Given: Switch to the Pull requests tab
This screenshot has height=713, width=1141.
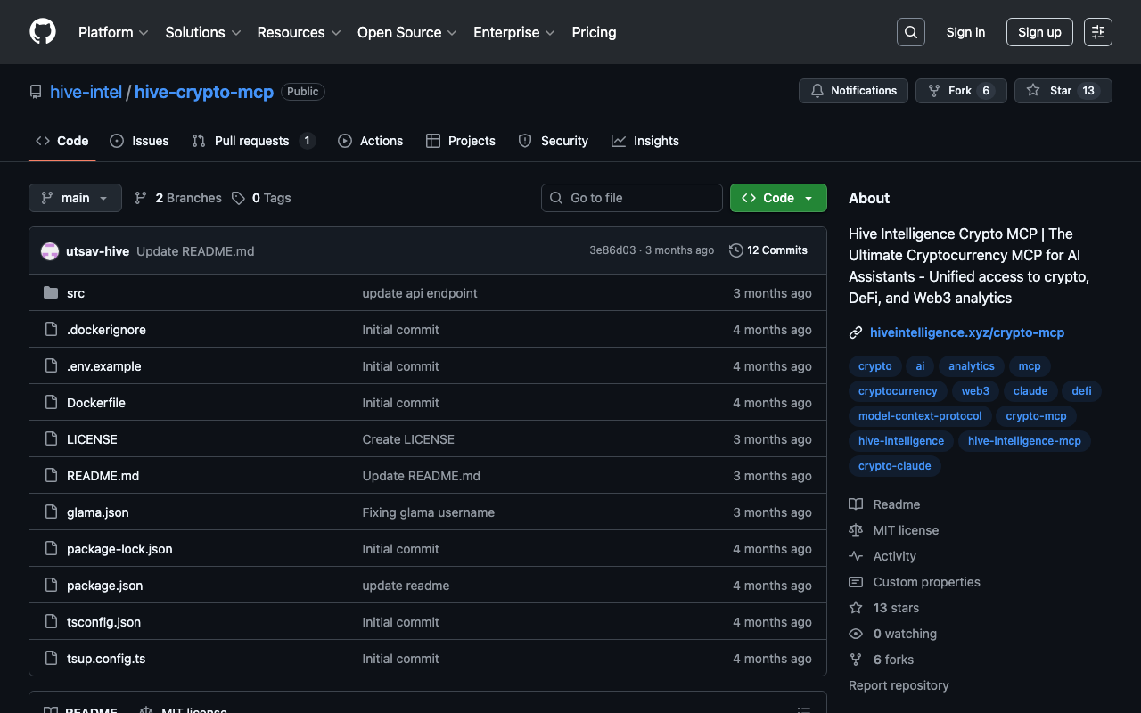Looking at the screenshot, I should 251,141.
